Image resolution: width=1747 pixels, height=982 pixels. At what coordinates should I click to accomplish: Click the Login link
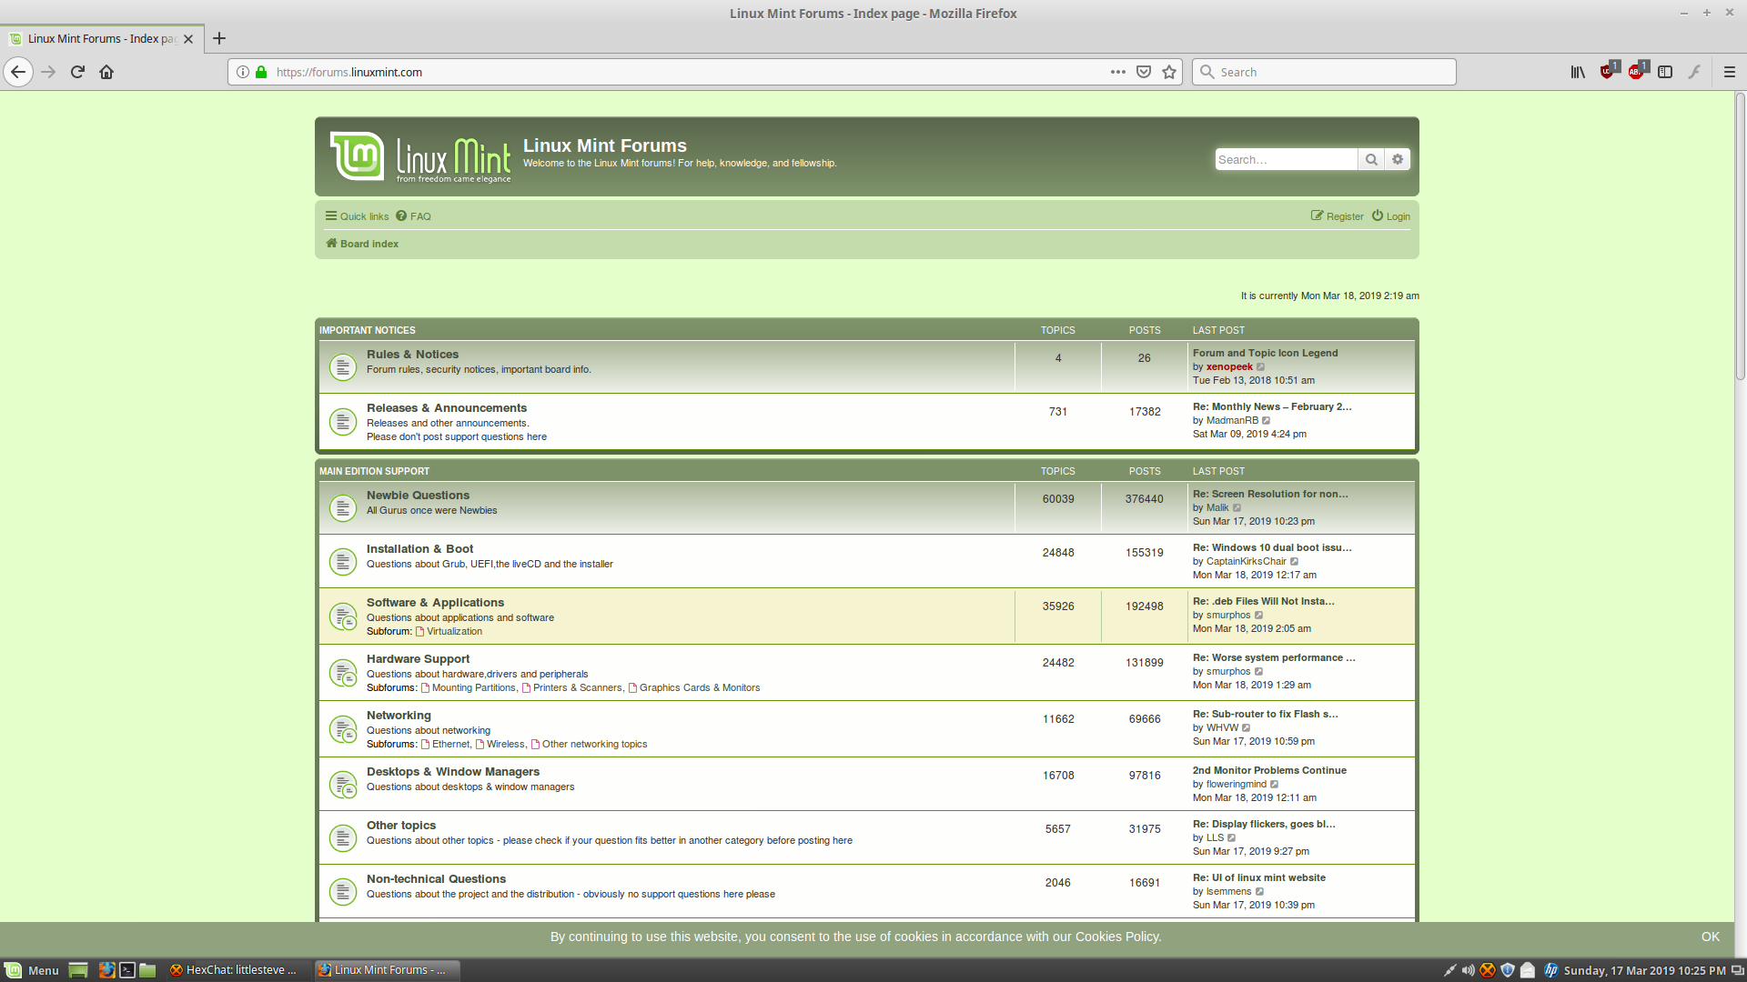click(x=1391, y=216)
